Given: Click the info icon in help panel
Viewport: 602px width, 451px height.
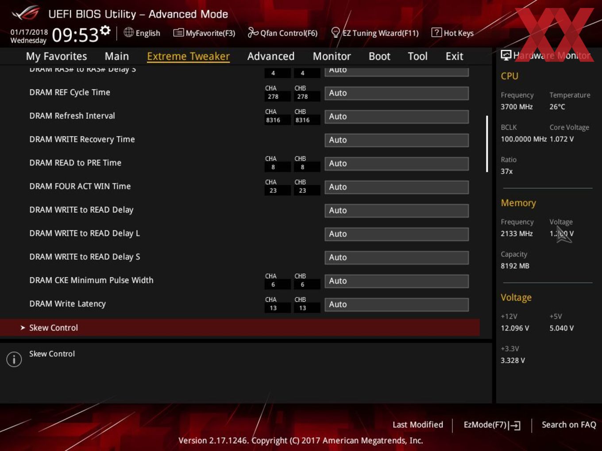Looking at the screenshot, I should 14,359.
